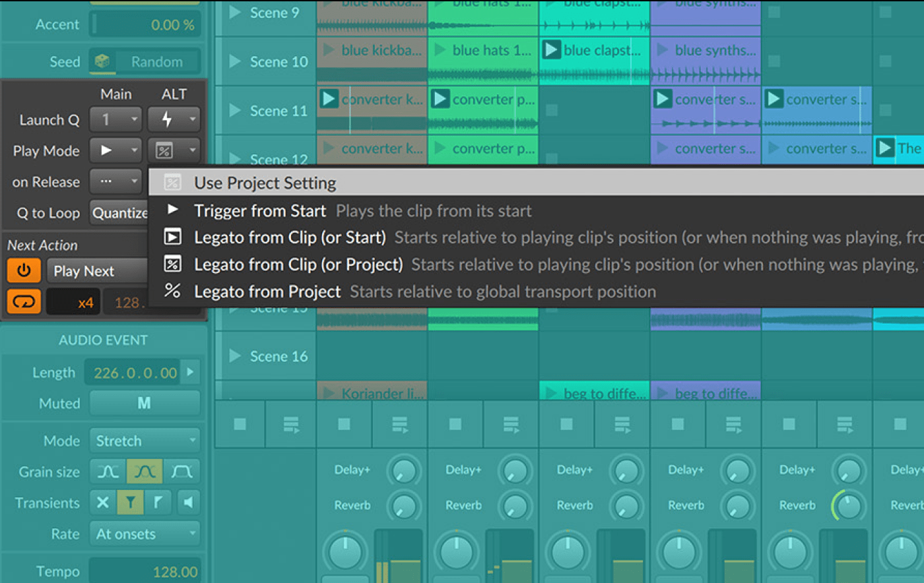
Task: Play the first beg to diffe clip
Action: 550,393
